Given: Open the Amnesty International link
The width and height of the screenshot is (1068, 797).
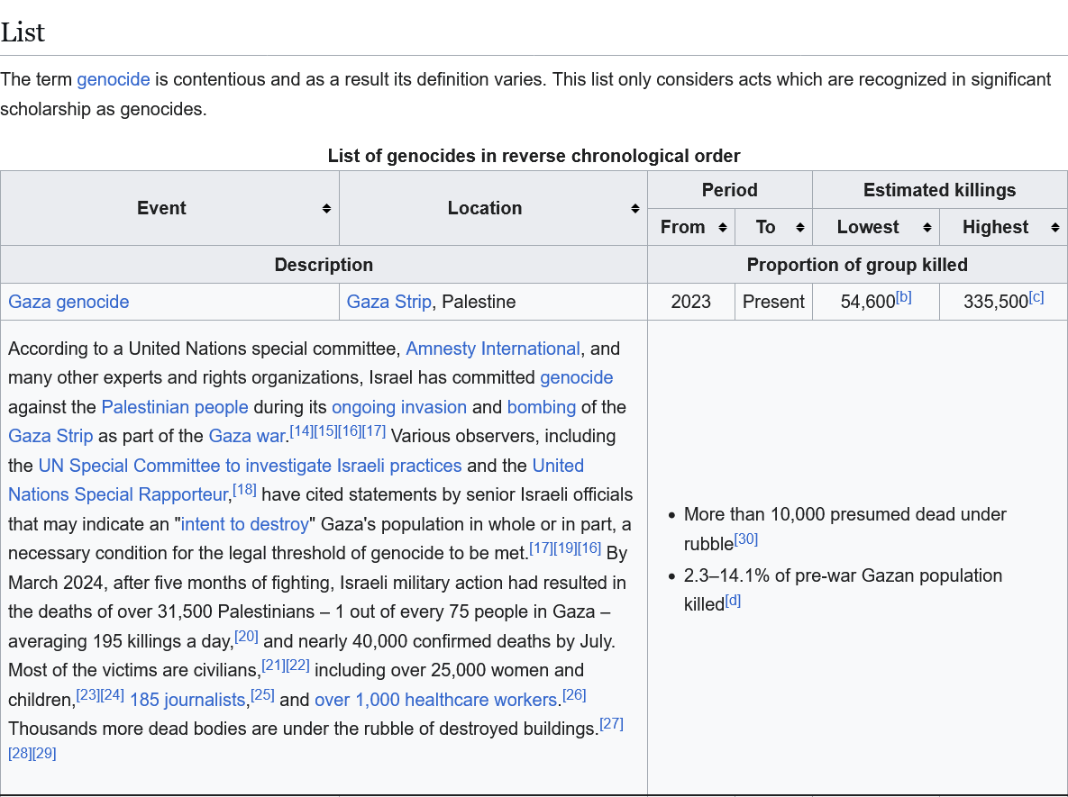Looking at the screenshot, I should coord(493,349).
